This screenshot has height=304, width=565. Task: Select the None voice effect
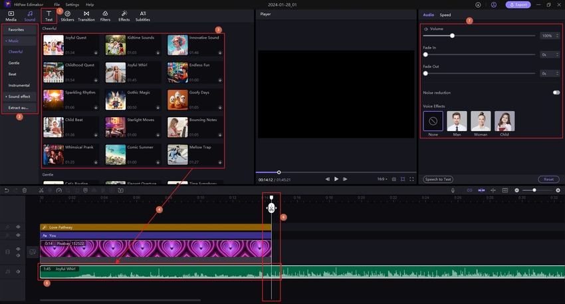click(x=433, y=121)
